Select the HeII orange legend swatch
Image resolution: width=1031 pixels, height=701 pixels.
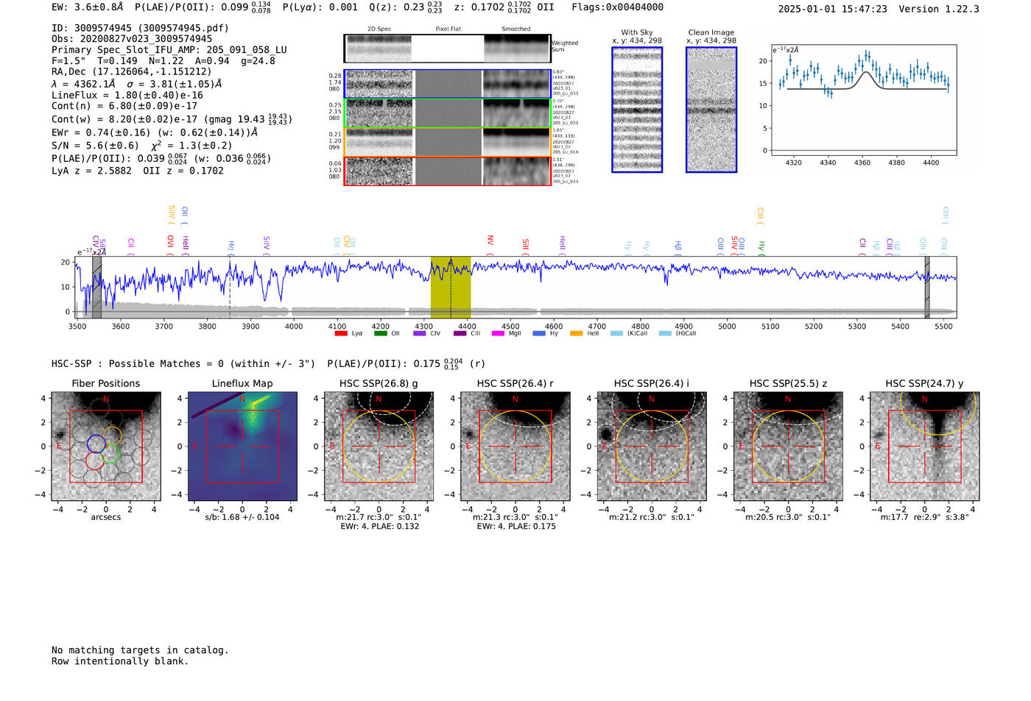pos(577,333)
